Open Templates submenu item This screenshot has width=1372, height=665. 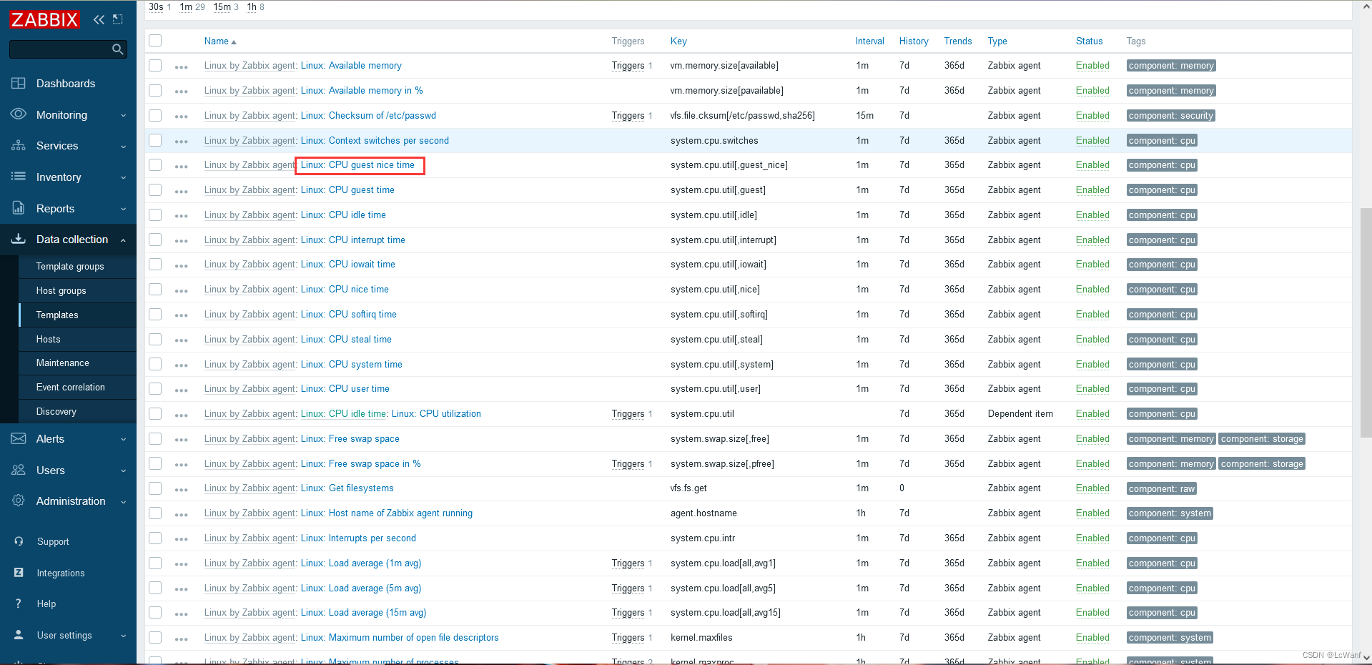click(x=57, y=315)
